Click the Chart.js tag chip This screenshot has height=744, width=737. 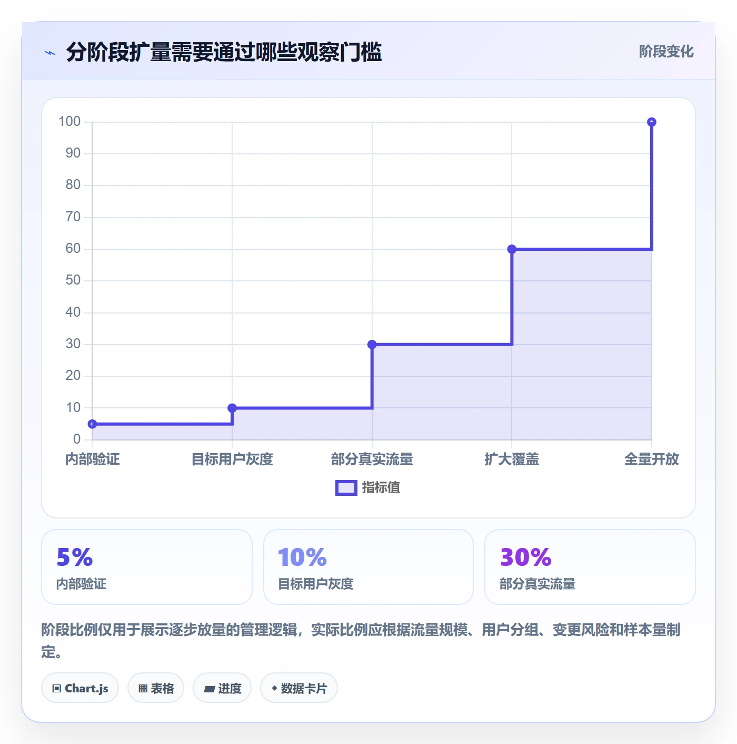pos(80,688)
